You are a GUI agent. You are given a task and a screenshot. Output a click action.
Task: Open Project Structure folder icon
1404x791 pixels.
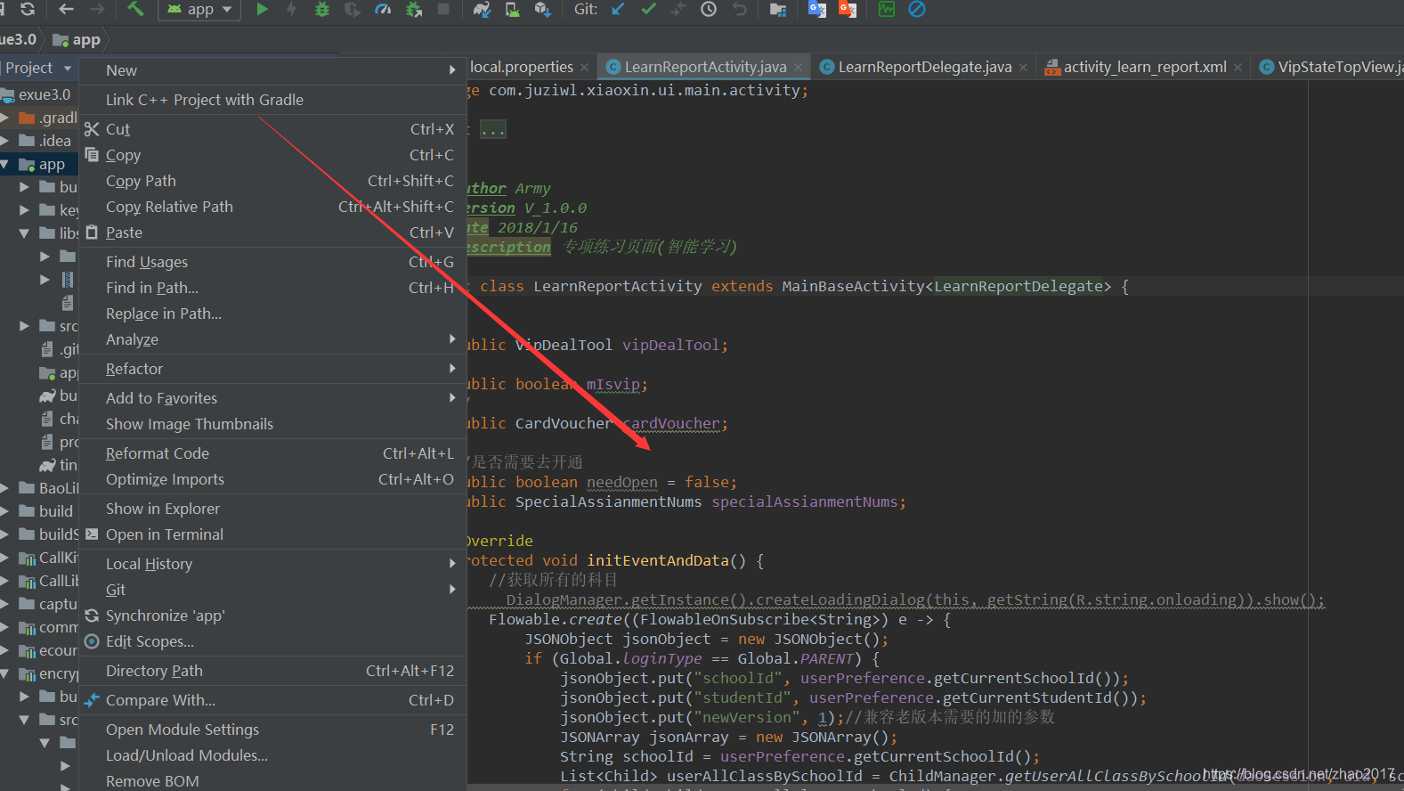point(778,10)
